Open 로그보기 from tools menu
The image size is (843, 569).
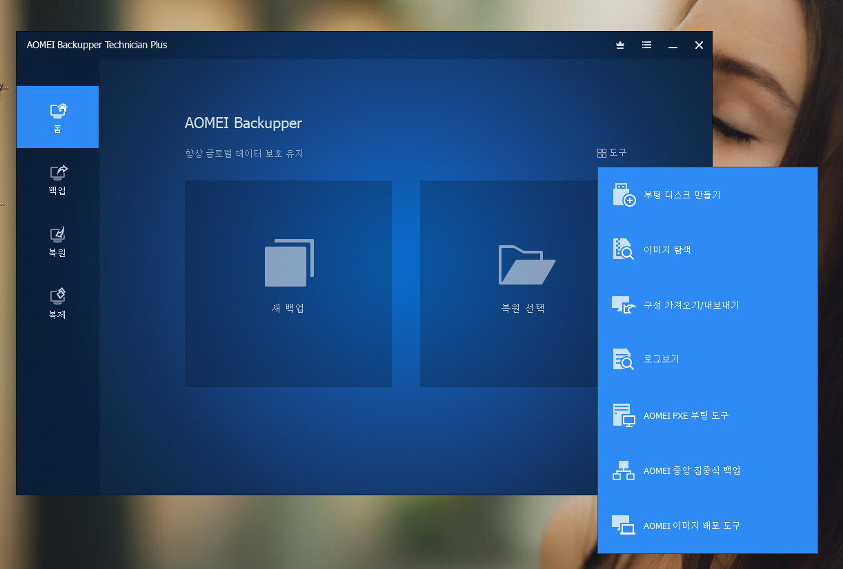coord(708,360)
